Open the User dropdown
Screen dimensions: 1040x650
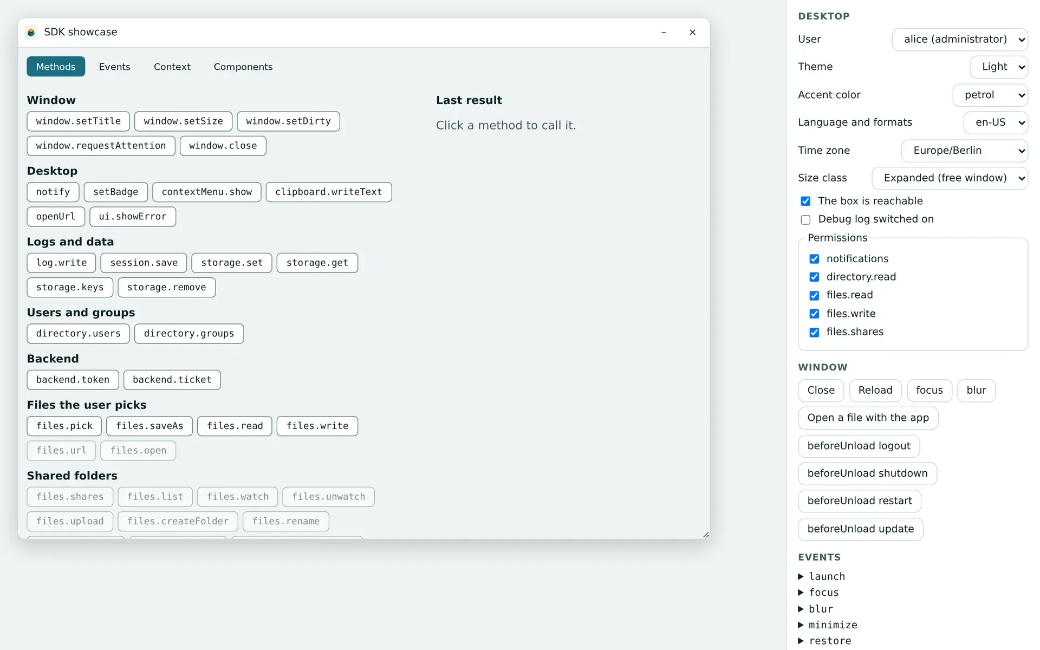(960, 40)
